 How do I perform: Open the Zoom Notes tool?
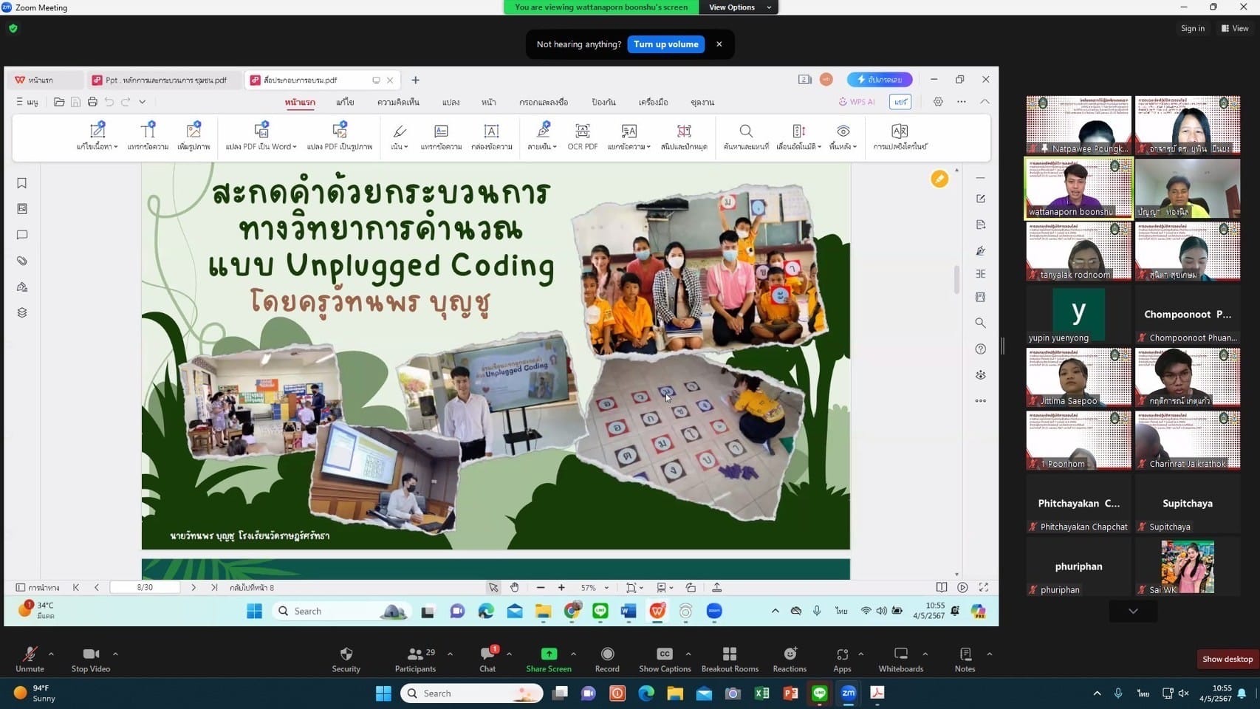965,654
